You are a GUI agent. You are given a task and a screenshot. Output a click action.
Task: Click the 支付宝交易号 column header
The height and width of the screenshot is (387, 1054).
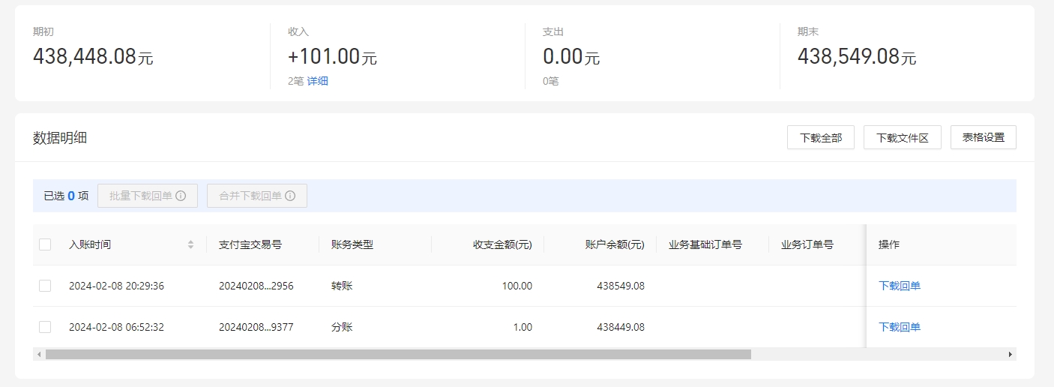250,244
